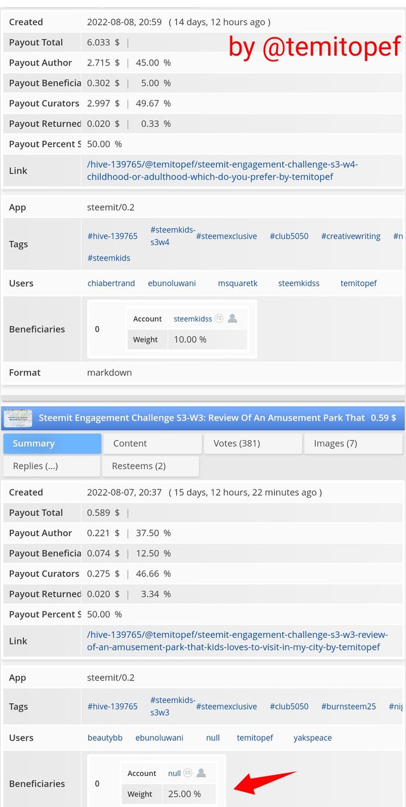Switch to the Summary tab

tap(52, 444)
